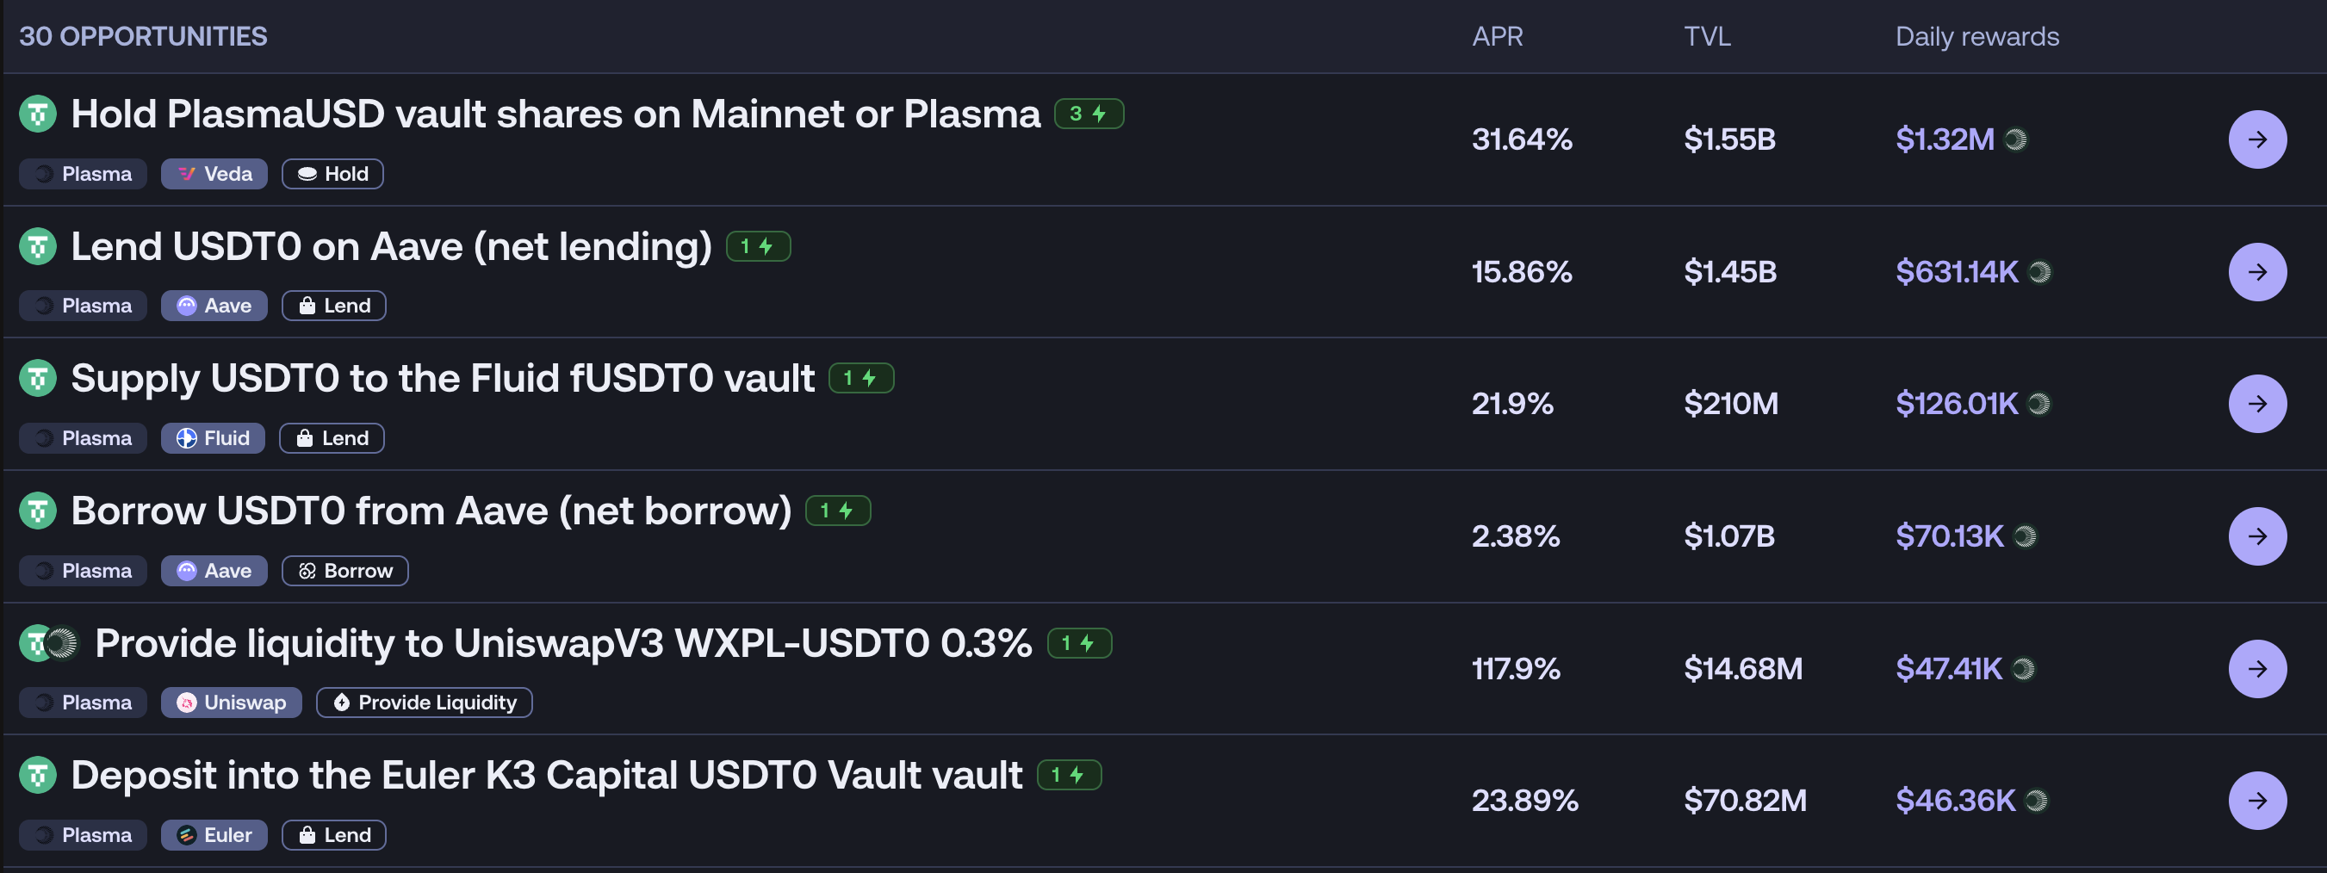Sort opportunities by APR column
Screen dimensions: 2327x873
[x=1497, y=37]
